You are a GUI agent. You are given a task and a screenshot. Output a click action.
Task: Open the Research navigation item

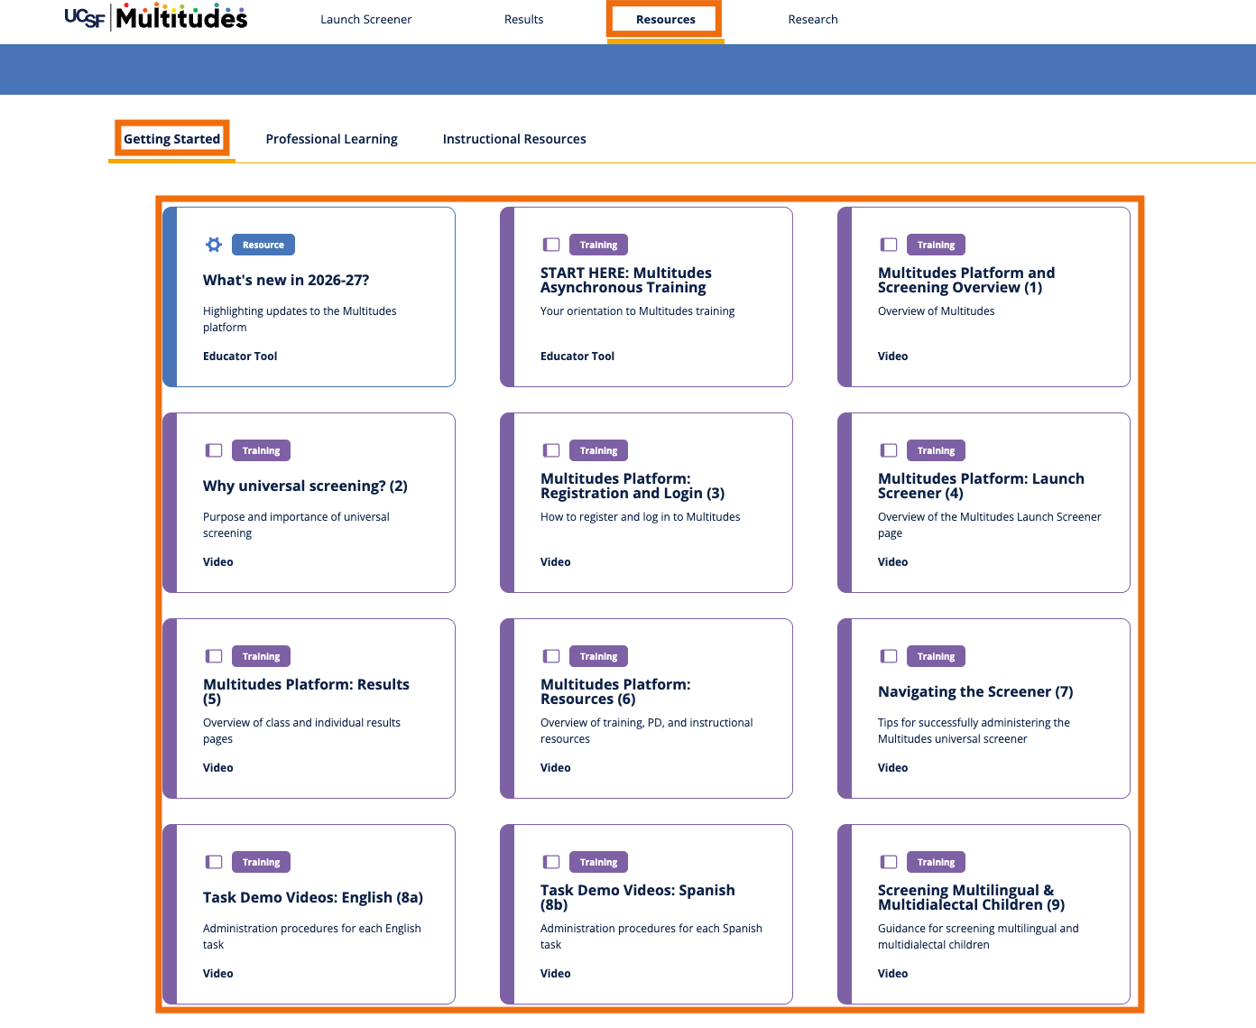(x=813, y=19)
